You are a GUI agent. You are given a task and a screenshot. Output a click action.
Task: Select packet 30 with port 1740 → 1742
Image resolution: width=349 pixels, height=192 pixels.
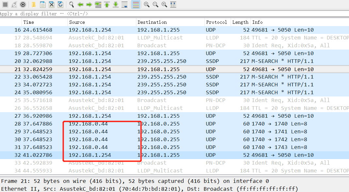[174, 140]
